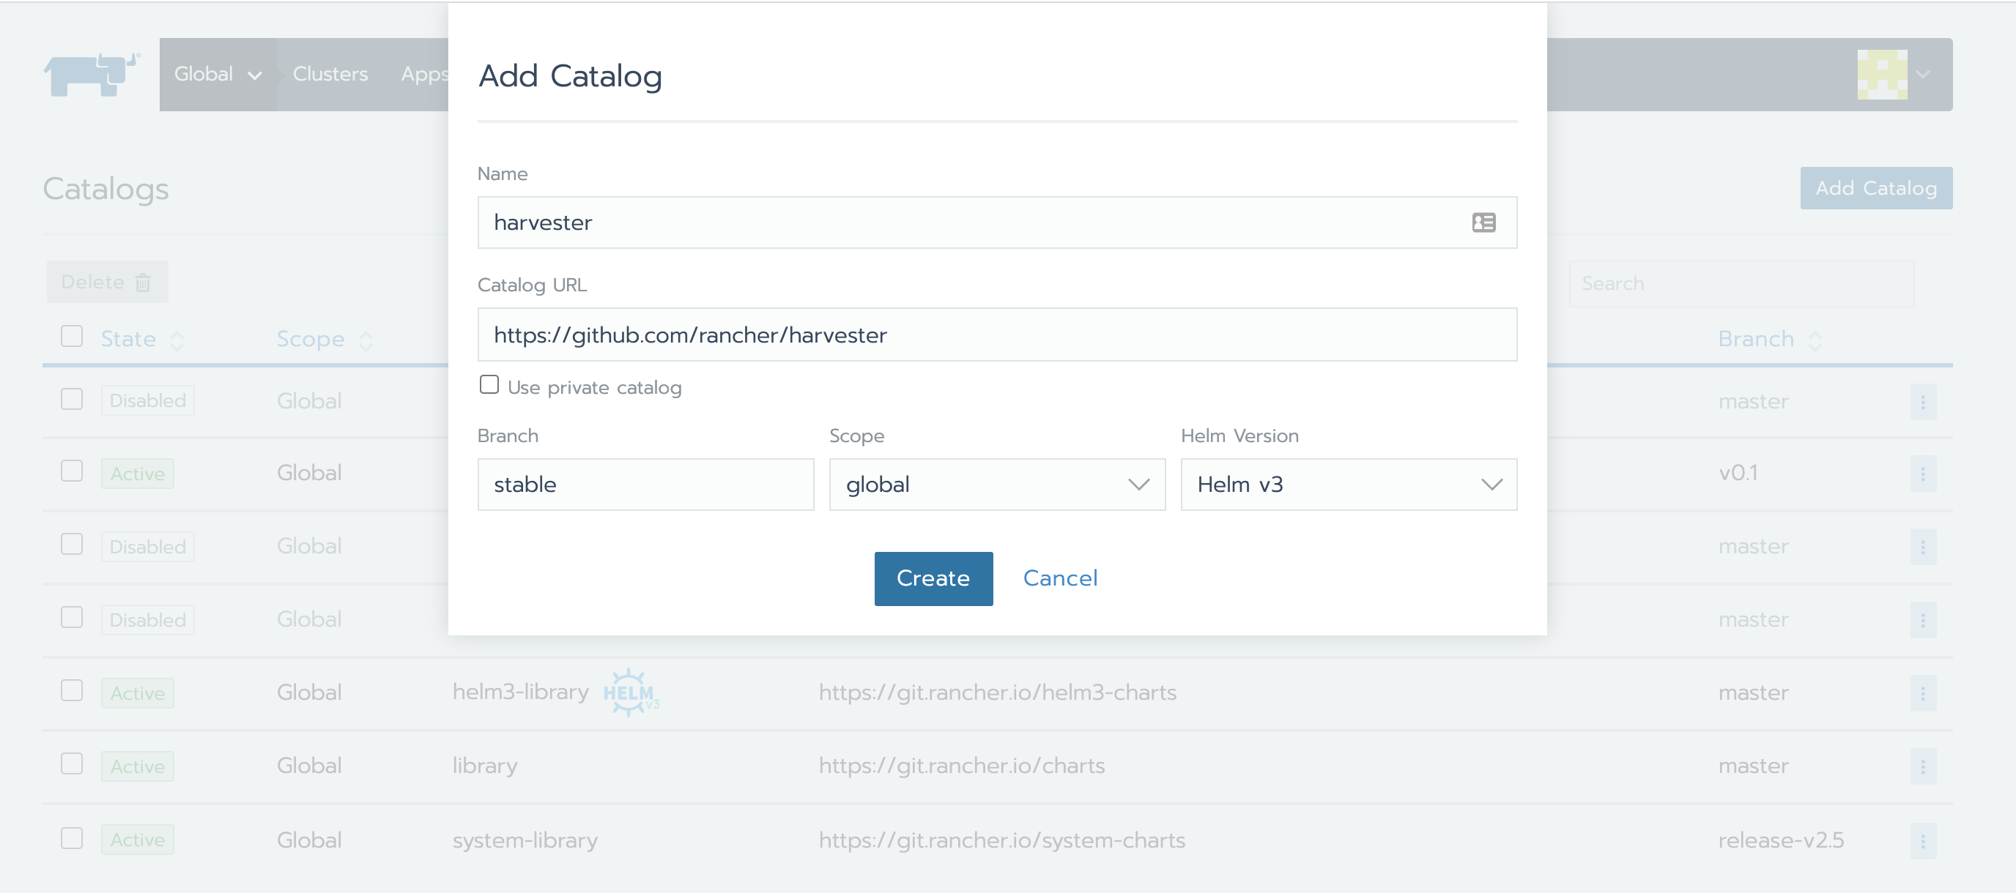
Task: Click the Branch input field containing stable
Action: (x=645, y=485)
